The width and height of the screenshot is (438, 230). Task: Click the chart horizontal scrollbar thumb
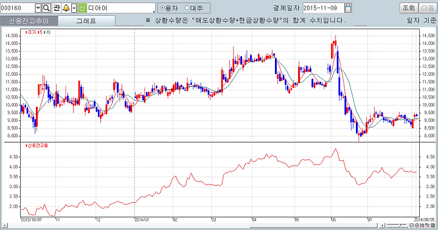coord(313,225)
